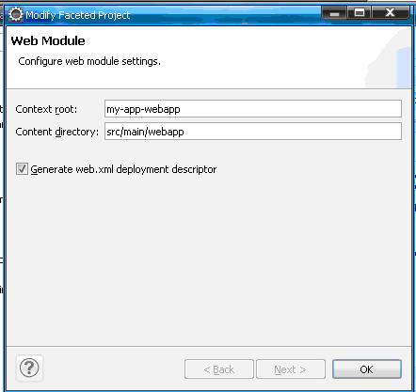Minimize the Modify Faceted Project dialog
Screen dimensions: 416x392
pos(334,13)
